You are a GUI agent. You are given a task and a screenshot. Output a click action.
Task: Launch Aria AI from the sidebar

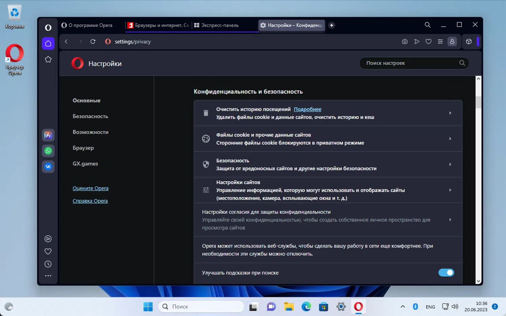tap(48, 135)
